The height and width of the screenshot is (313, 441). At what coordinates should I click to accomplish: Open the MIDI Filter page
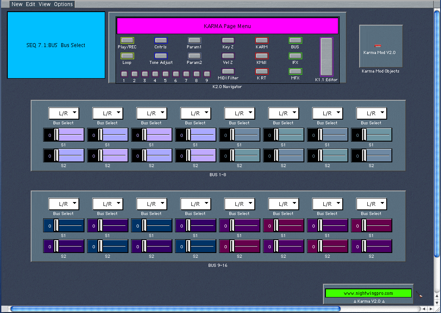click(x=228, y=72)
